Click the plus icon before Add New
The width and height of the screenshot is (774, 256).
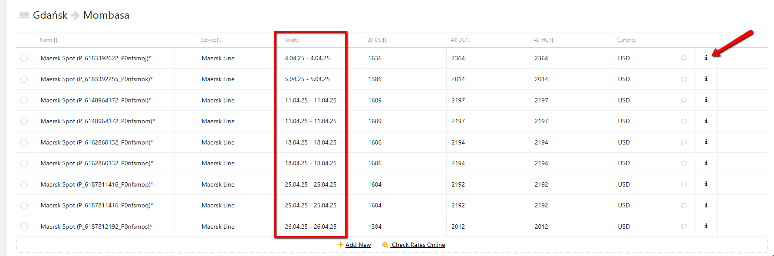[341, 245]
